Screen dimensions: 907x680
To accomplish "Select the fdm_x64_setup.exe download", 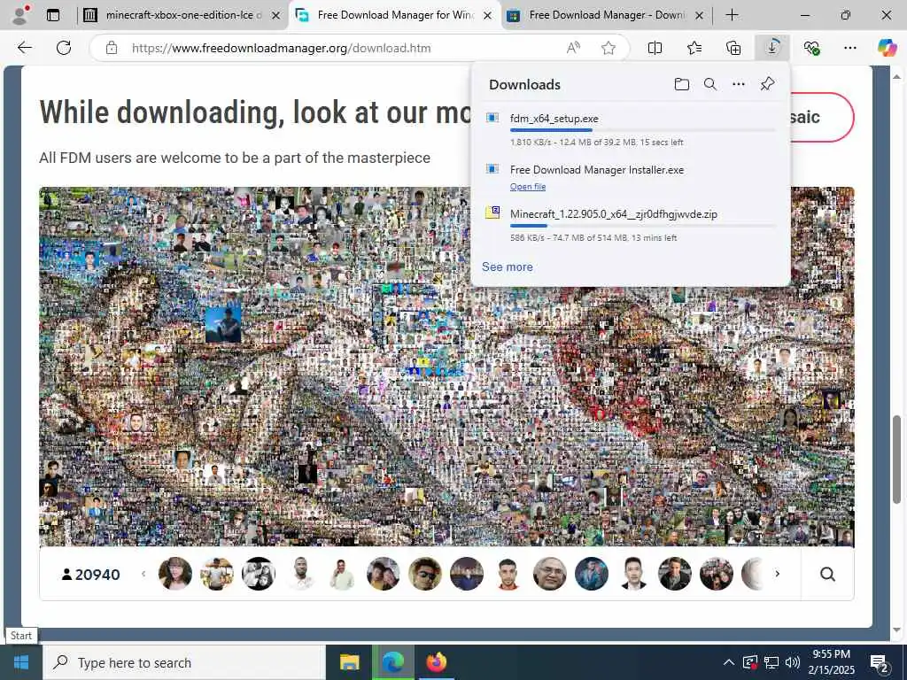I will [631, 129].
